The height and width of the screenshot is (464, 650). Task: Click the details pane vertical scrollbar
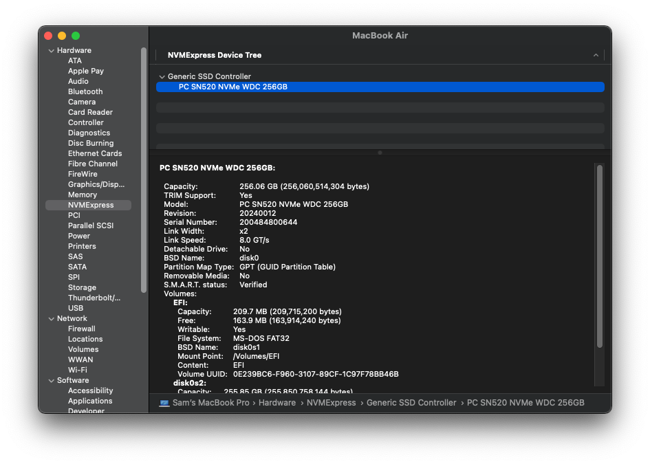(599, 256)
